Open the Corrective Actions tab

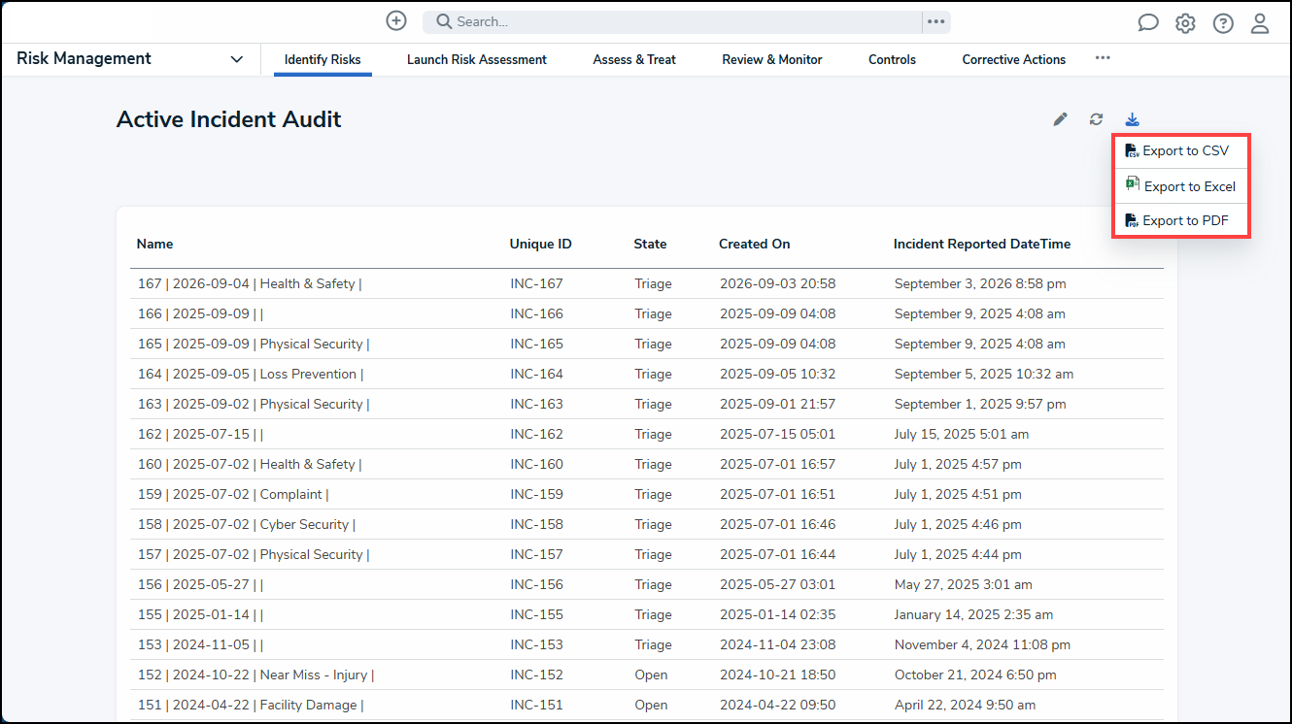1014,59
